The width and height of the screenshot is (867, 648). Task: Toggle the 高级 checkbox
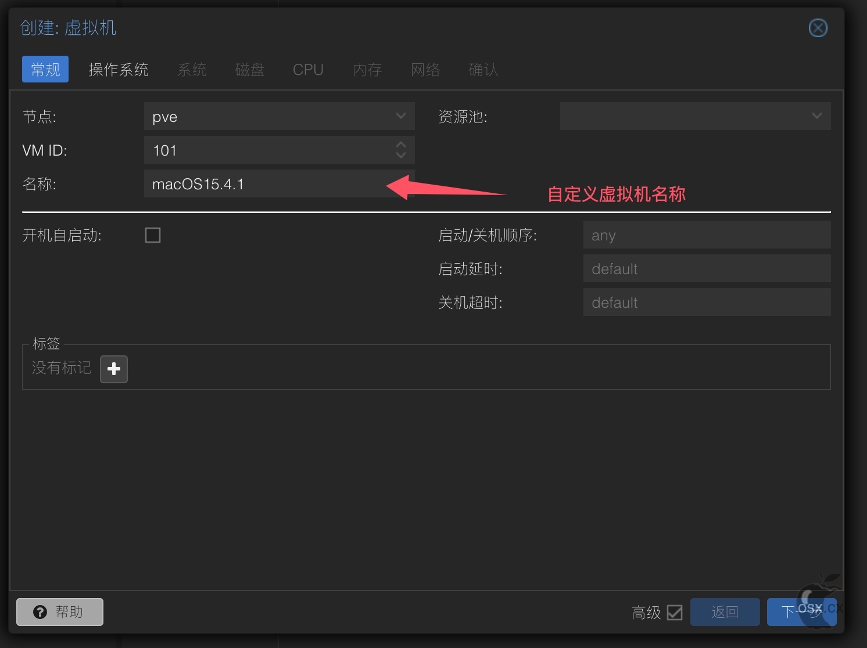[x=675, y=612]
